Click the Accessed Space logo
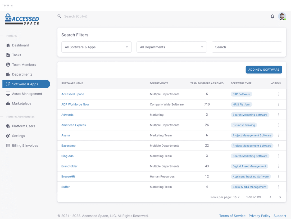Screen dimensions: 291x219 [22, 19]
